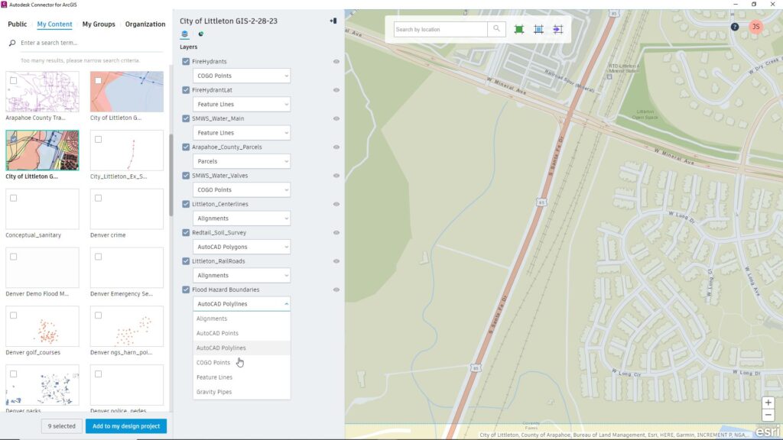Toggle visibility eye for SMWS_Water_Main layer
The height and width of the screenshot is (440, 783).
click(336, 118)
